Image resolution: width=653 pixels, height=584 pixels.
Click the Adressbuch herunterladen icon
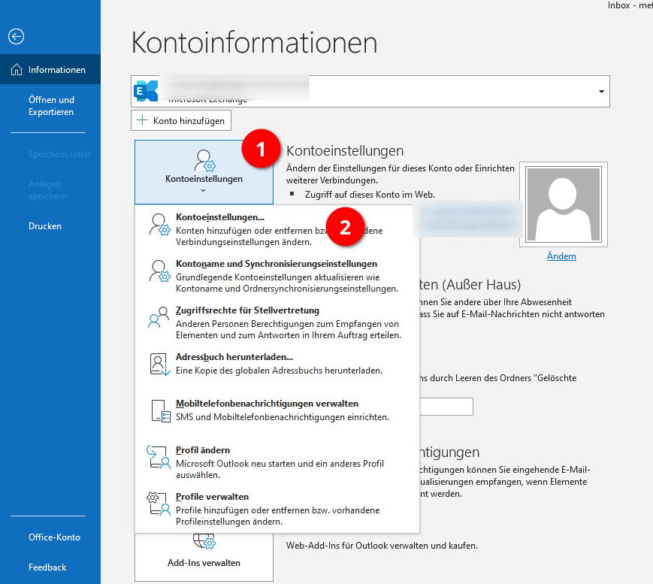[x=160, y=365]
